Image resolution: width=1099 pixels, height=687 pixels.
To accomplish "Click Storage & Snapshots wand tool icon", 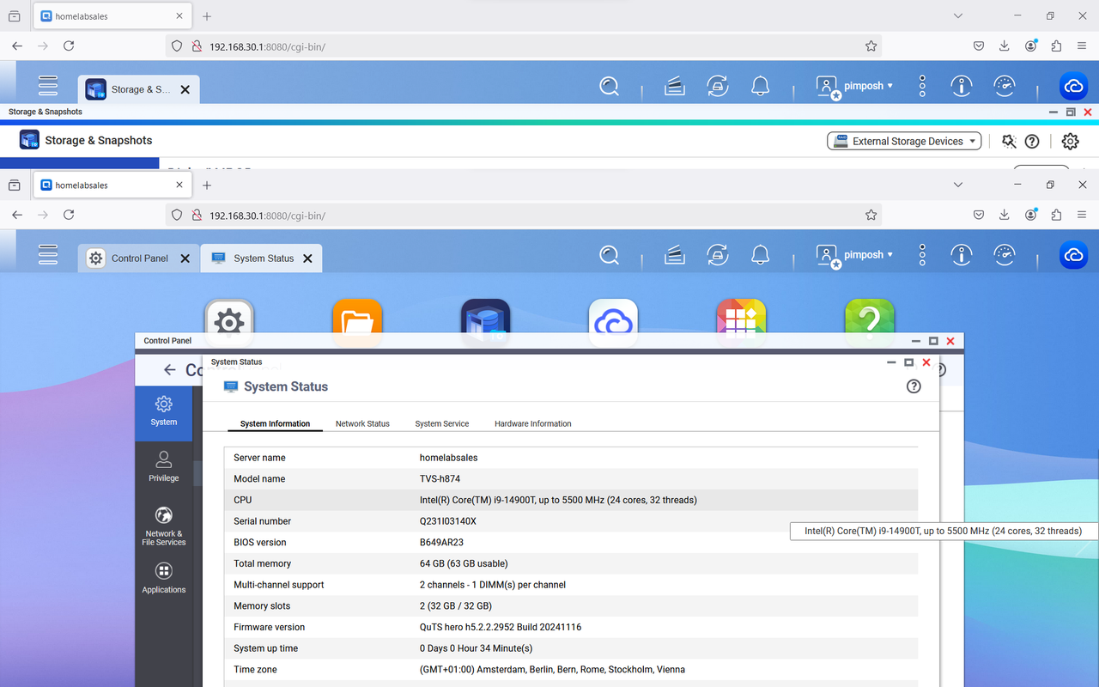I will [1009, 142].
